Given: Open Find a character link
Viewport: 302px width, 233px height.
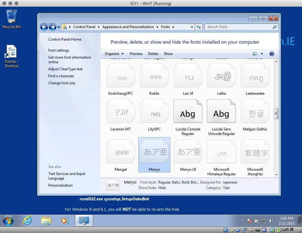Looking at the screenshot, I should coord(61,76).
